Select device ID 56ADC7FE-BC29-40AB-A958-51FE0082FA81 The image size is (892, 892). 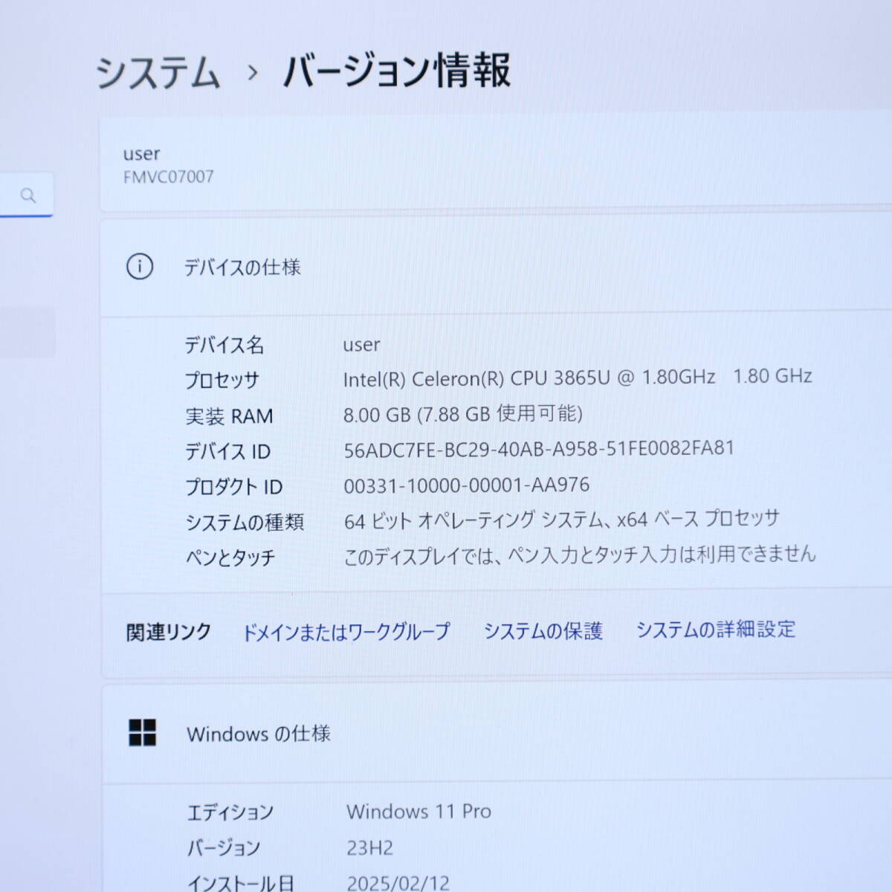(x=539, y=449)
